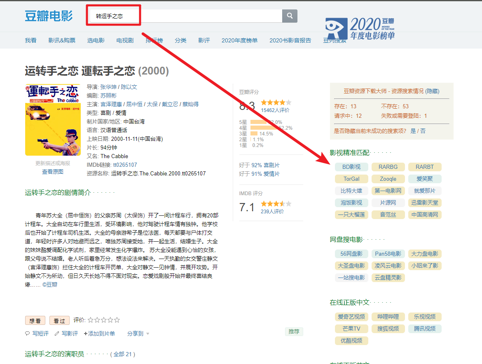Viewport: 482px width, 364px height.
Task: Open 云盘精灵影 tag
Action: (388, 278)
